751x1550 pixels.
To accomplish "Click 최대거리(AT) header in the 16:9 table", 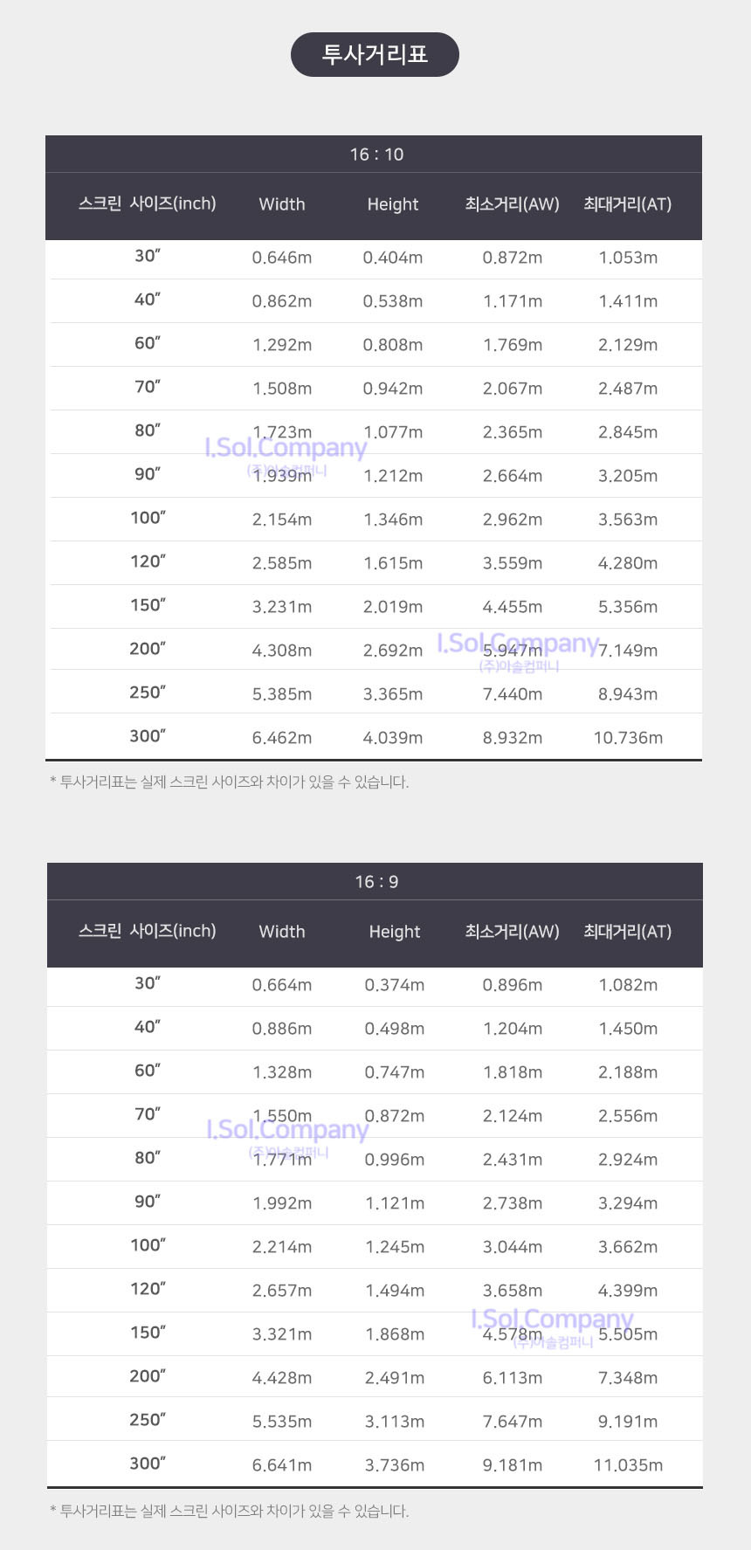I will 628,932.
